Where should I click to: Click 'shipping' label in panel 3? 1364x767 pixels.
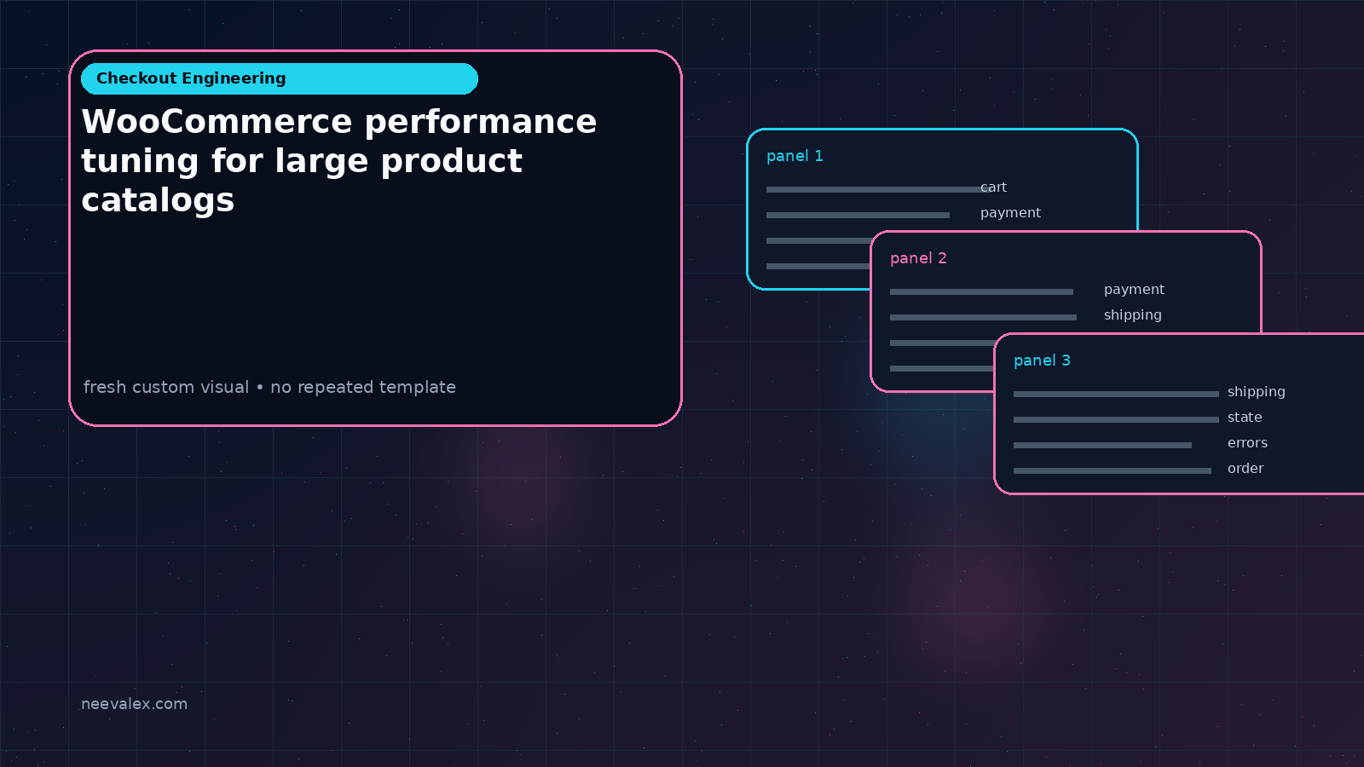[1256, 392]
